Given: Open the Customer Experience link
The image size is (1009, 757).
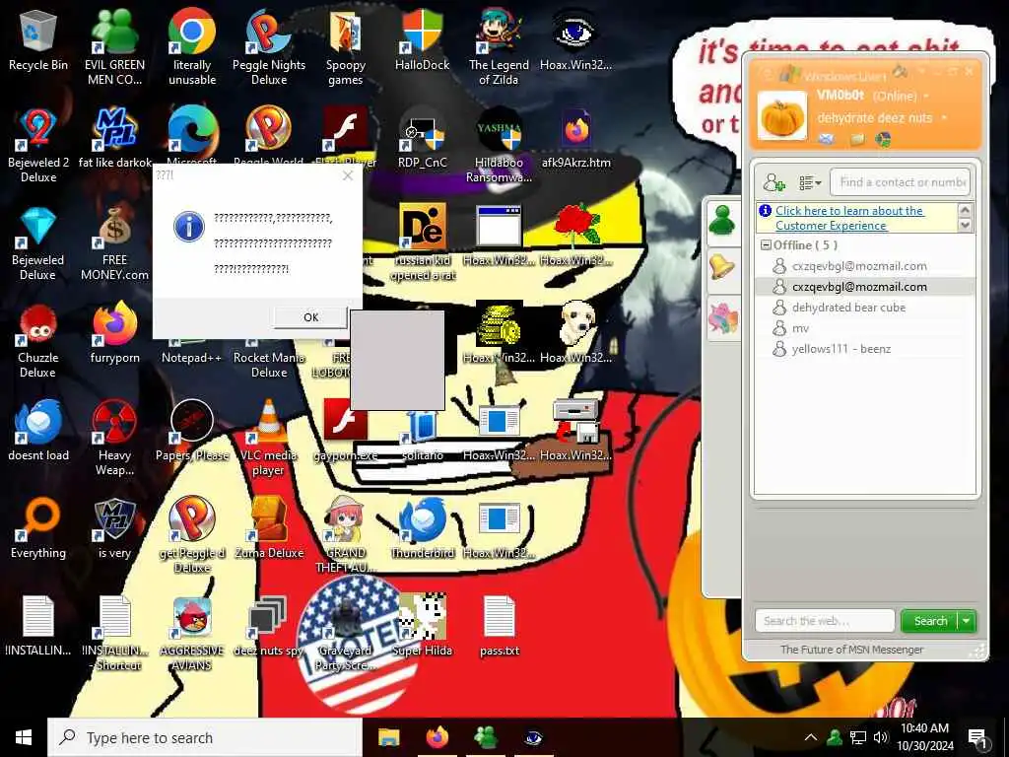Looking at the screenshot, I should point(849,218).
